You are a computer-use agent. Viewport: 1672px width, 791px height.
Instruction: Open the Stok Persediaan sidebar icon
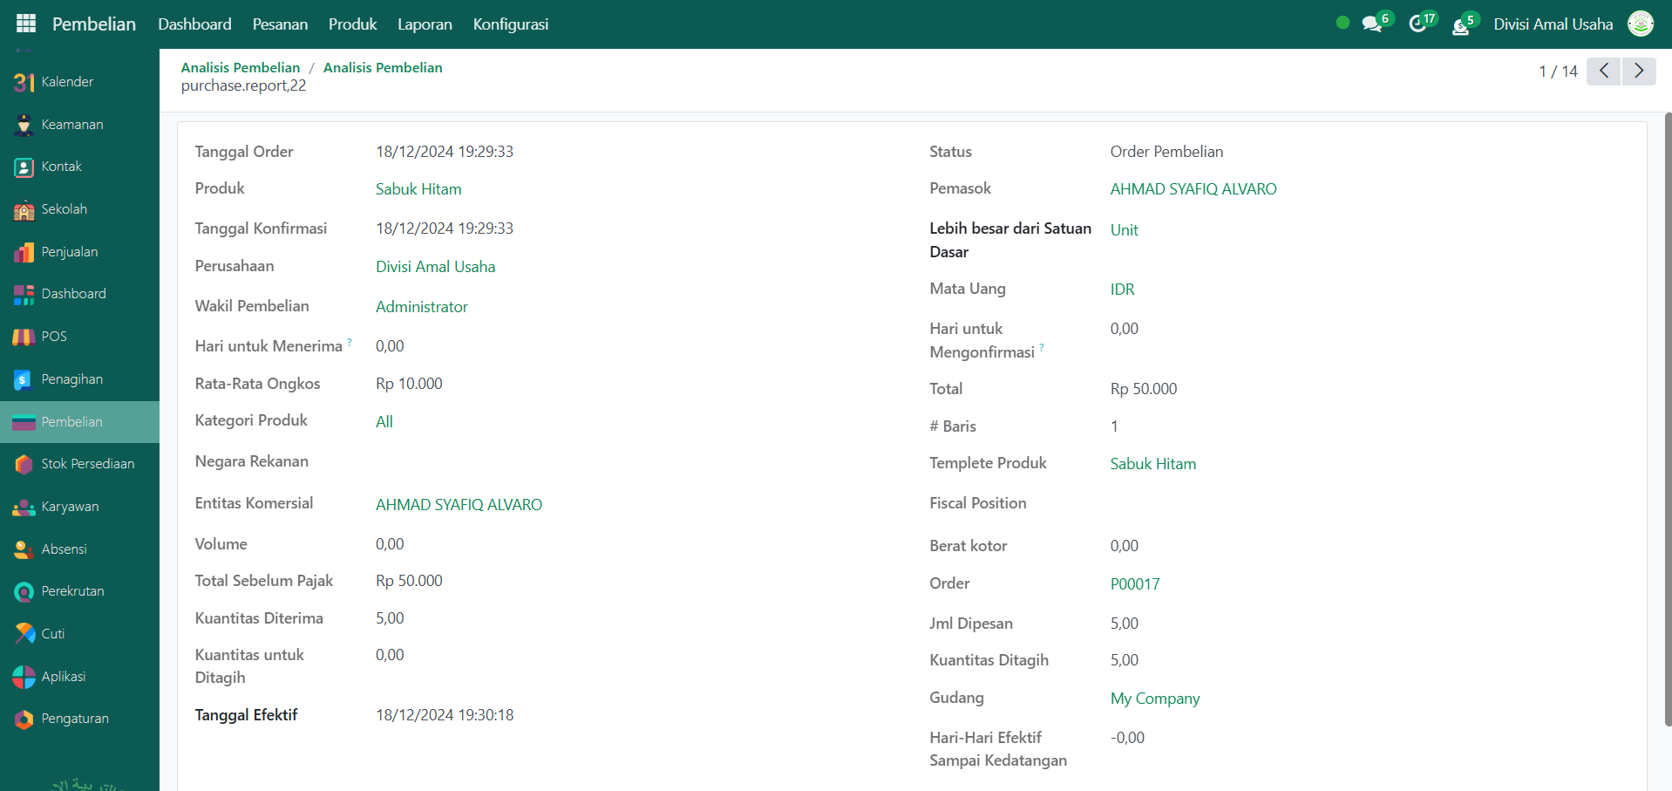(24, 464)
